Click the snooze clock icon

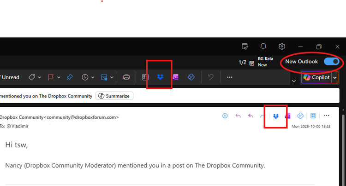pos(85,77)
